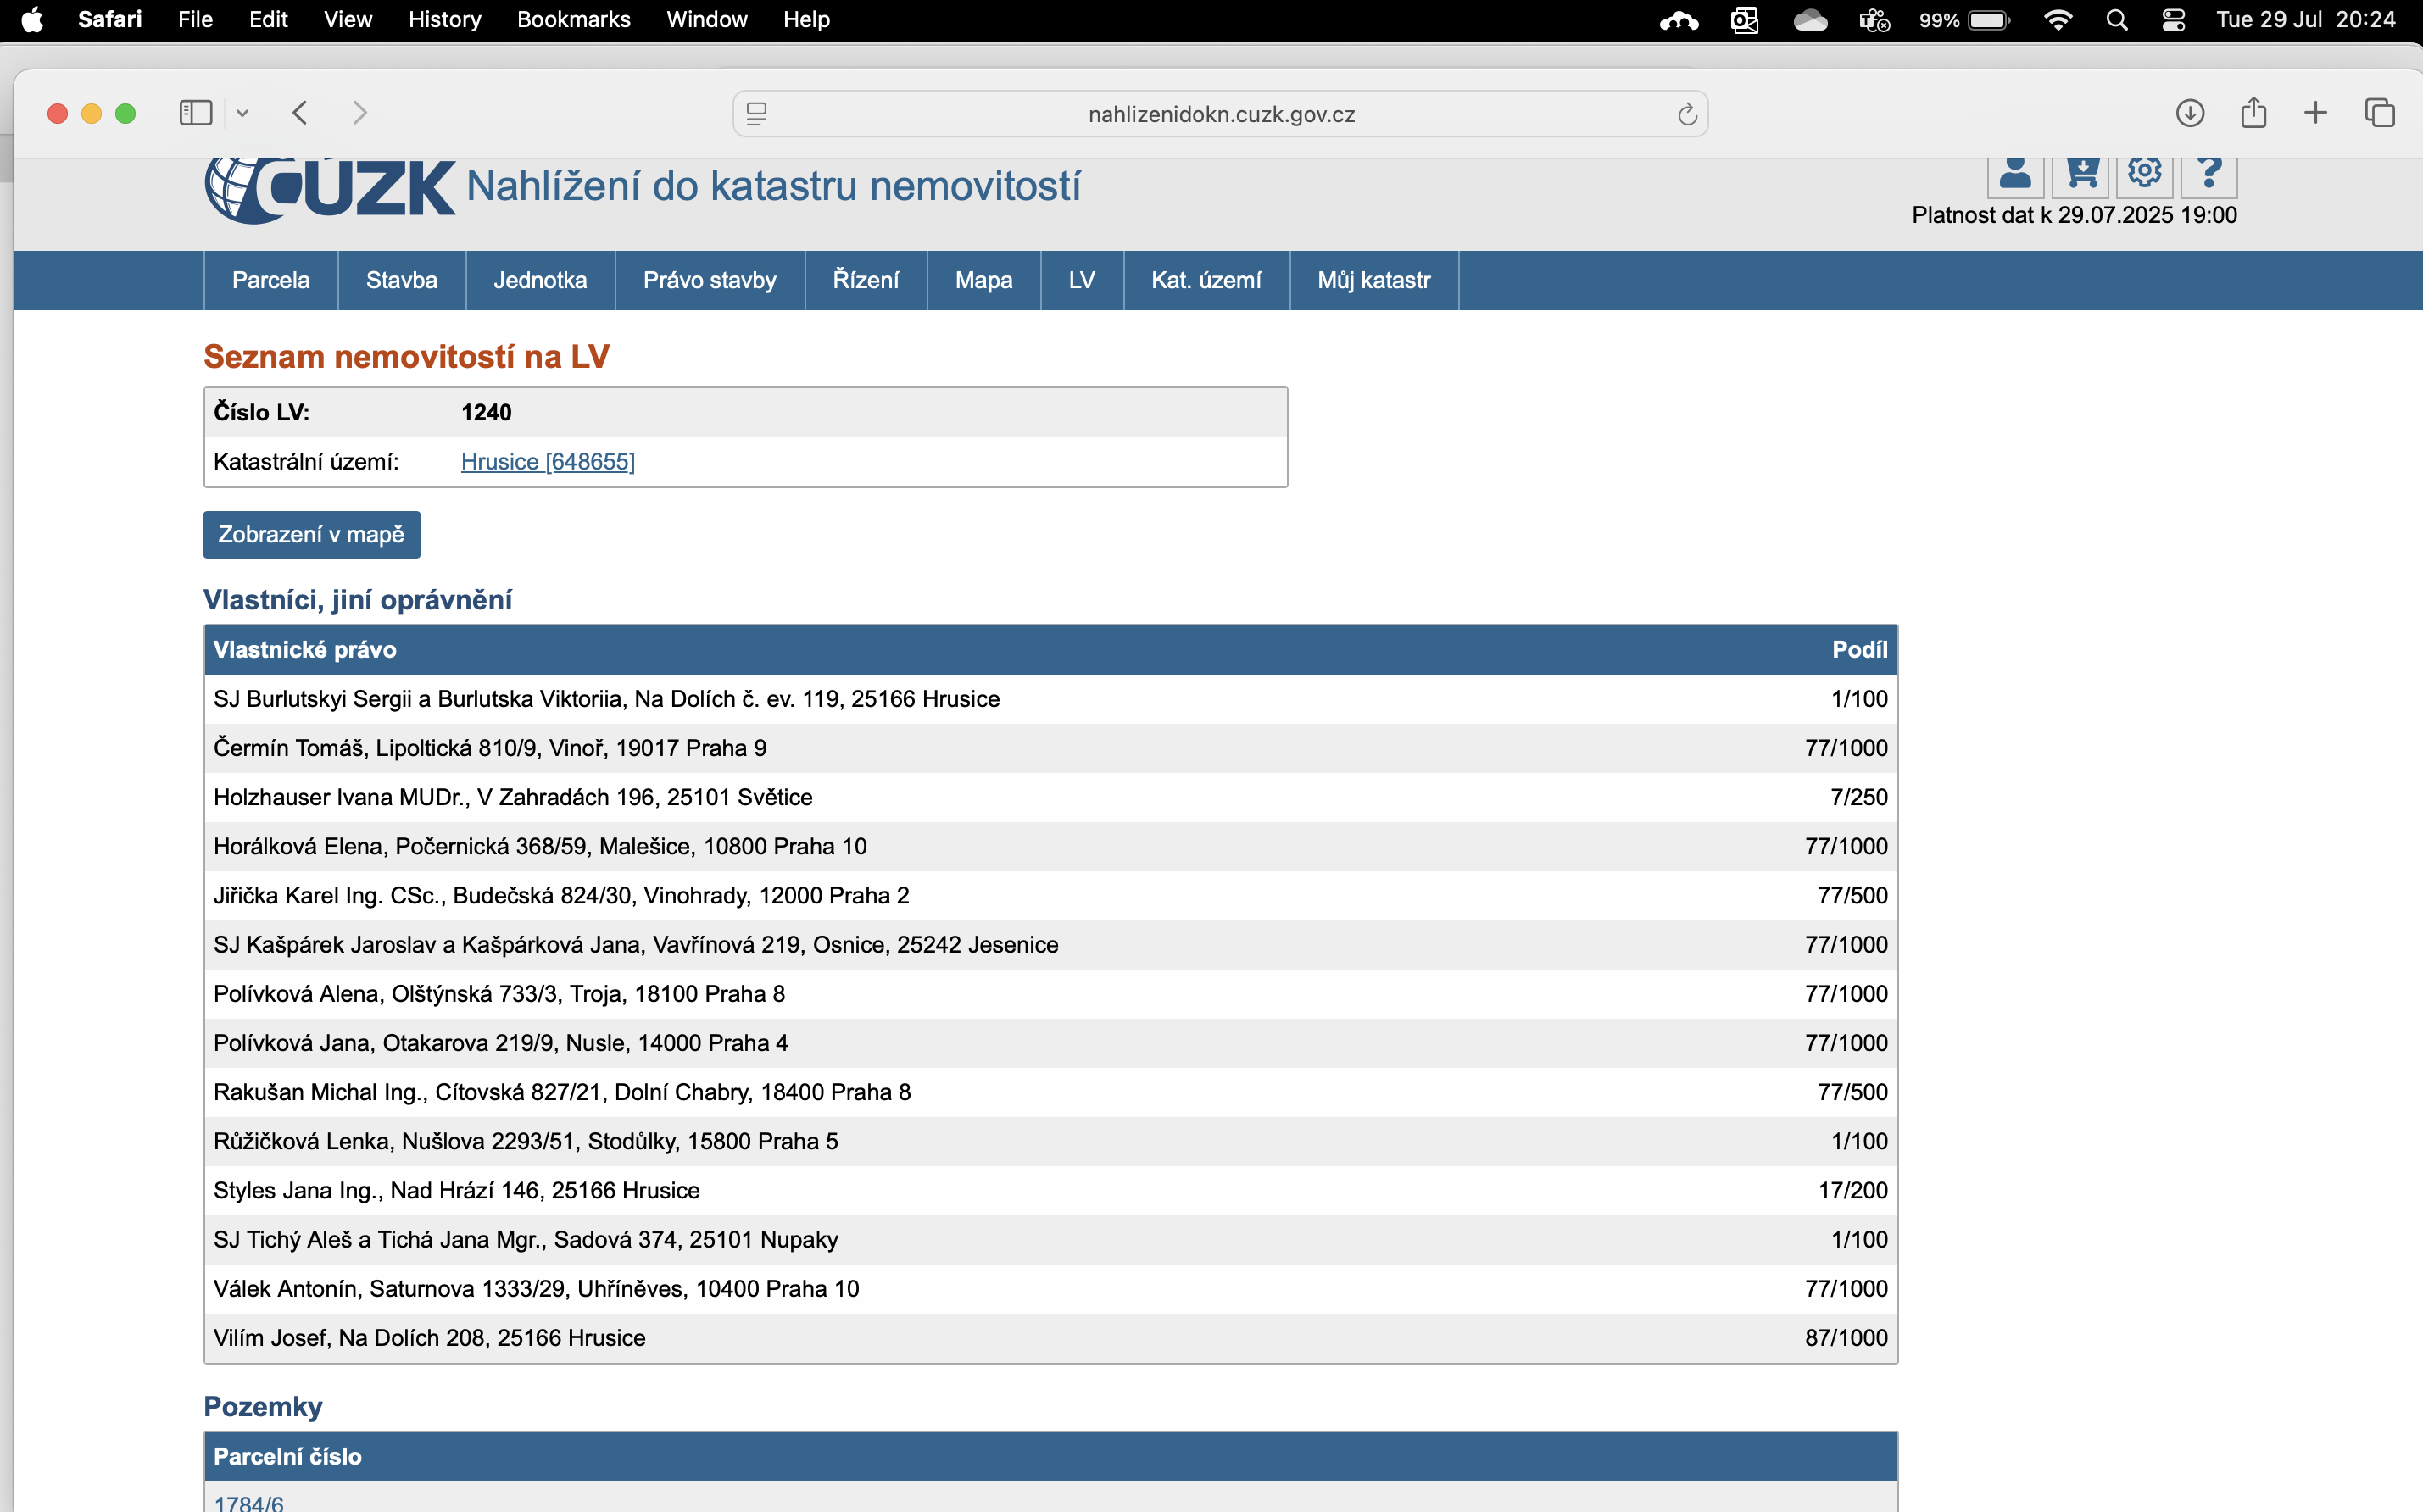Click the user login icon
Viewport: 2423px width, 1512px height.
tap(2014, 175)
